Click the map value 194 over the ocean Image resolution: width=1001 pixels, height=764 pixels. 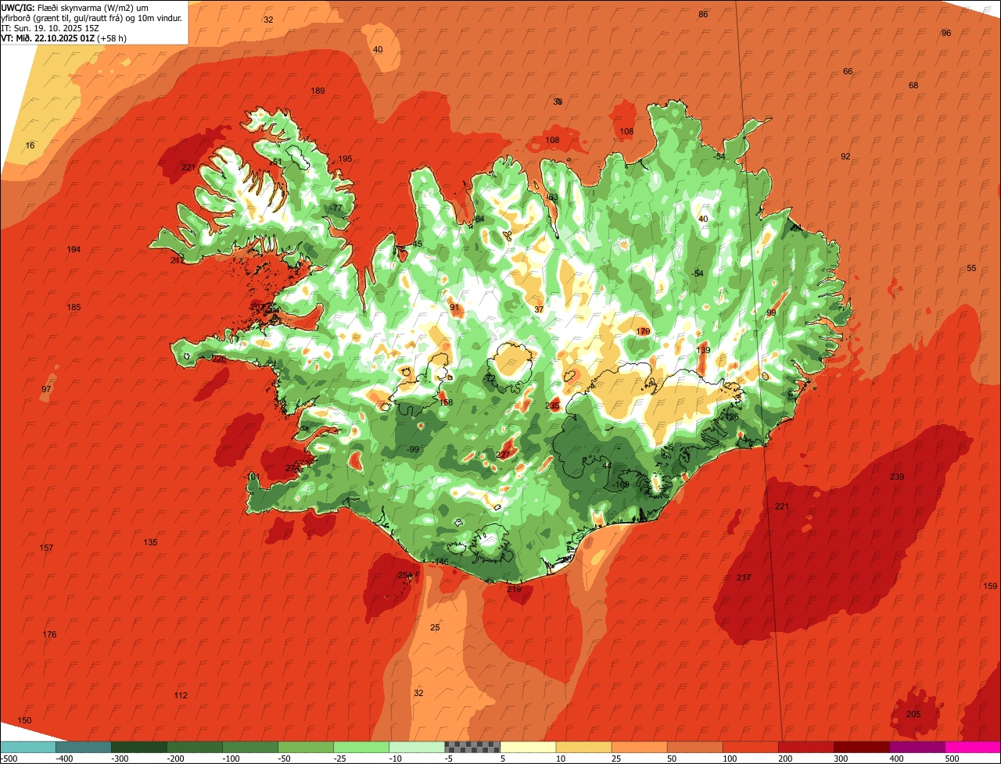(x=74, y=249)
